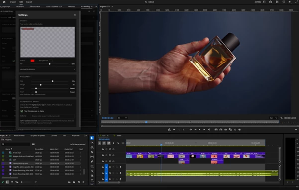Click the label preview canvas in Settings dialog
299x190 pixels.
pyautogui.click(x=47, y=42)
